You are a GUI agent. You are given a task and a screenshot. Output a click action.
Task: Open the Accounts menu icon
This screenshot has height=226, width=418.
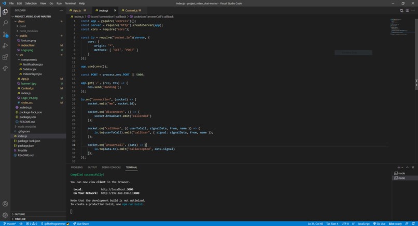tap(5, 204)
